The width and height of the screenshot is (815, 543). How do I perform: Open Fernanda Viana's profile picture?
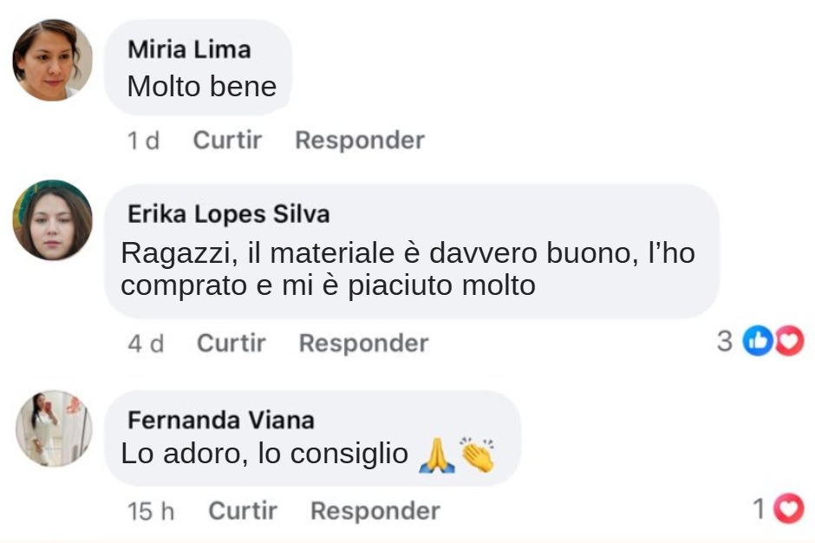click(54, 428)
